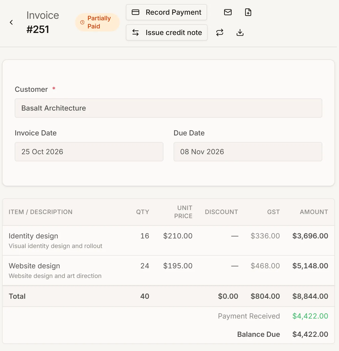
Task: Click the total quantity 40
Action: click(x=145, y=296)
